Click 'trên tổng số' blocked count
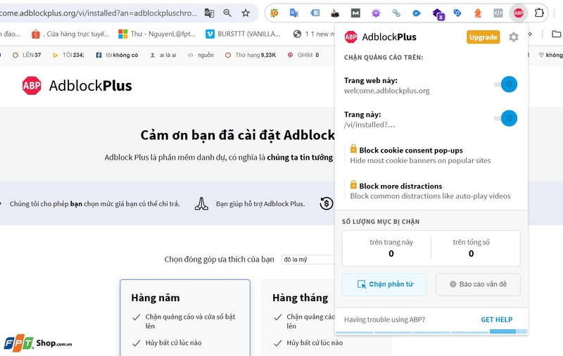 [471, 248]
